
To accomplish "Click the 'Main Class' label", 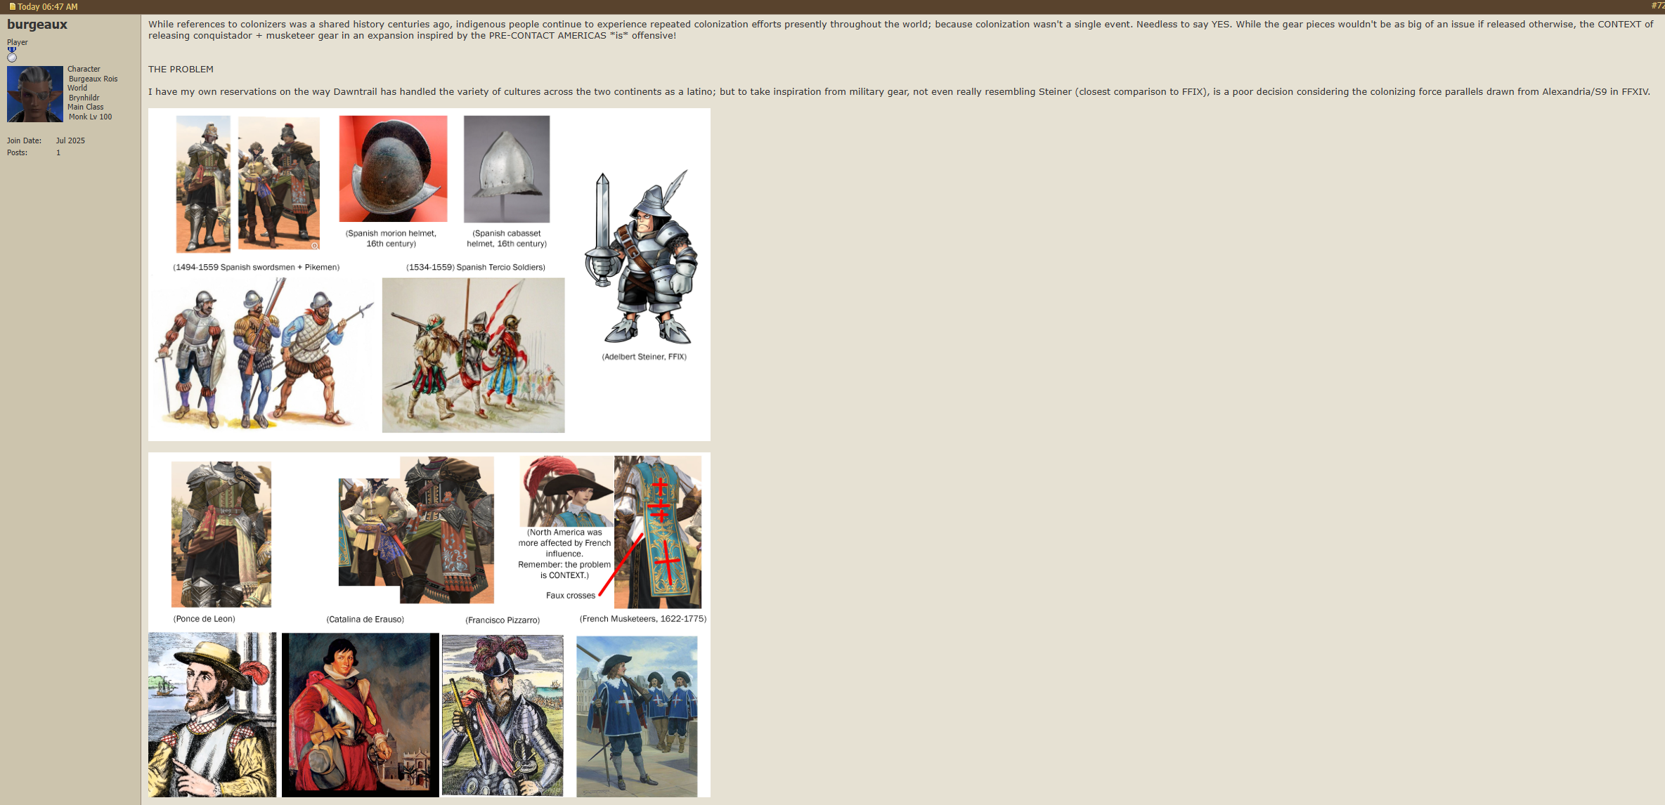I will [85, 107].
